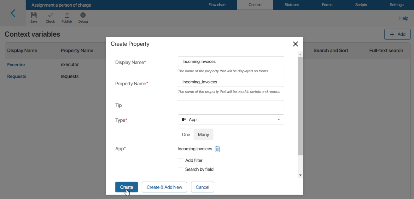Click the Property Name input field
Image resolution: width=414 pixels, height=199 pixels.
click(231, 82)
